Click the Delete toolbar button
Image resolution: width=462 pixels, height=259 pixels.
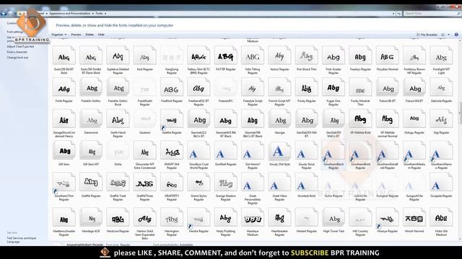(x=90, y=35)
